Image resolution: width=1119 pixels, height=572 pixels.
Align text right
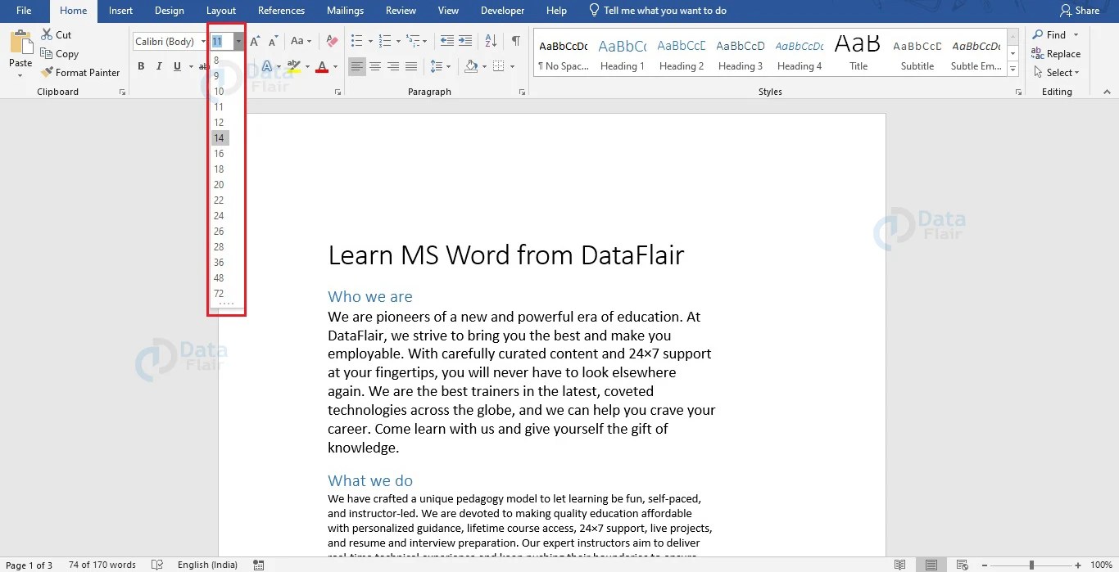point(393,66)
